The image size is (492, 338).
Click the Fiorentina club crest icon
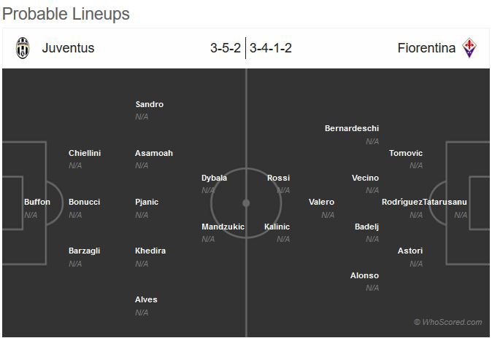click(469, 48)
